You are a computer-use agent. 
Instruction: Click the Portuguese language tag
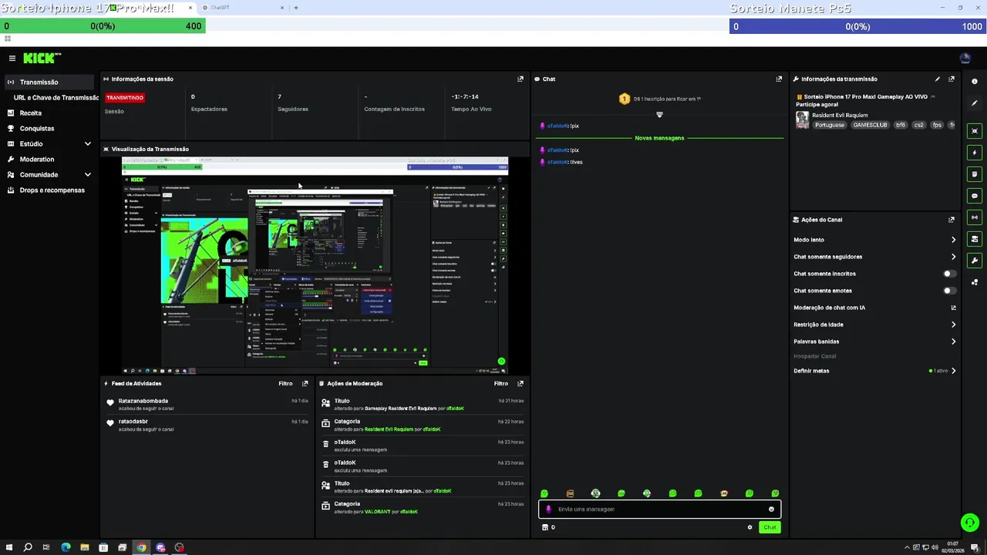pos(830,125)
